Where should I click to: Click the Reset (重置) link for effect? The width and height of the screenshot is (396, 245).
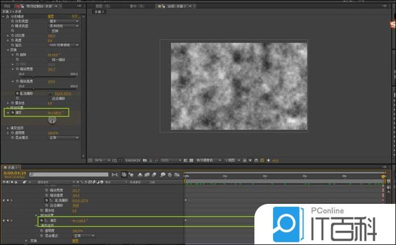[51, 16]
